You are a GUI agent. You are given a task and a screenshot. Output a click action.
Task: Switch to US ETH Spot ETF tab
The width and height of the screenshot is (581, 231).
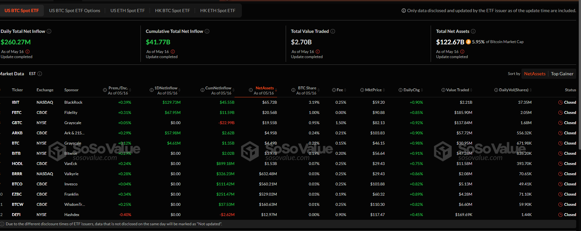click(128, 11)
